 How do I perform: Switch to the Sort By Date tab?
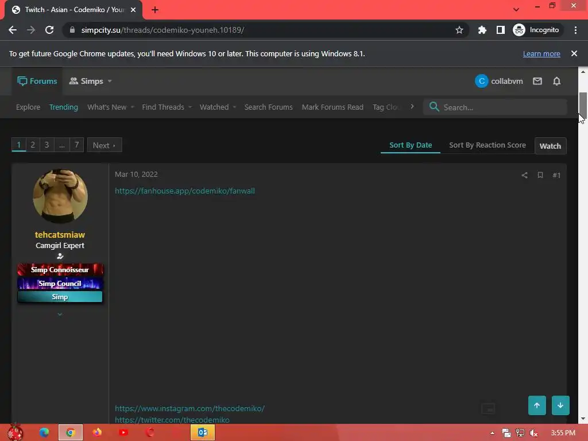(411, 145)
